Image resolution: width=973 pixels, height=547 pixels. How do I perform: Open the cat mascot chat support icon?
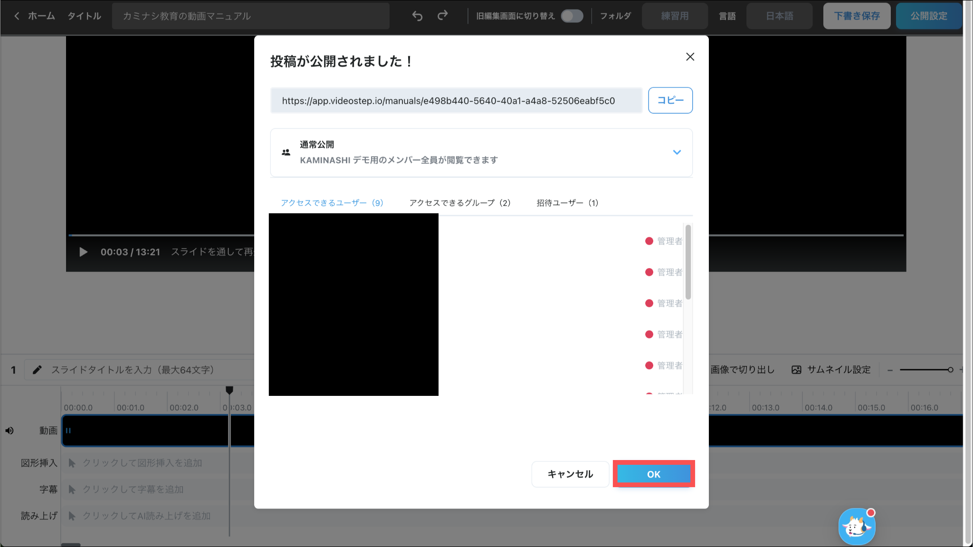857,527
